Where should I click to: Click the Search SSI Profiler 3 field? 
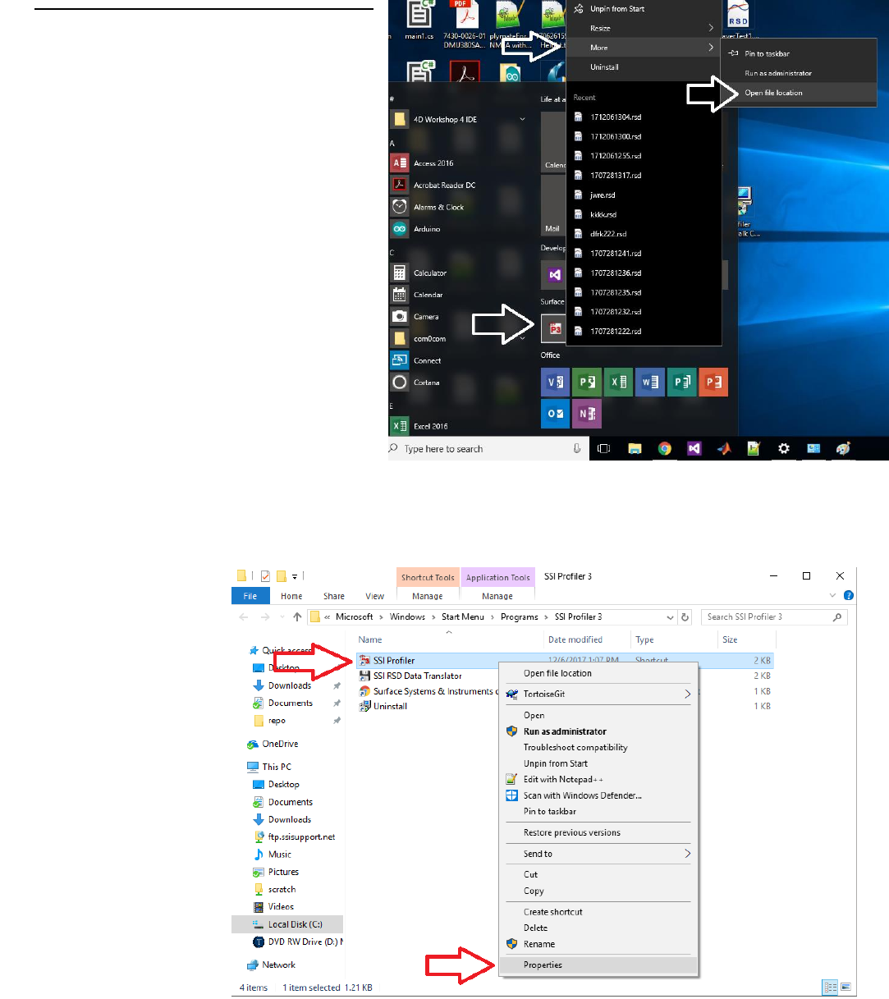[774, 616]
